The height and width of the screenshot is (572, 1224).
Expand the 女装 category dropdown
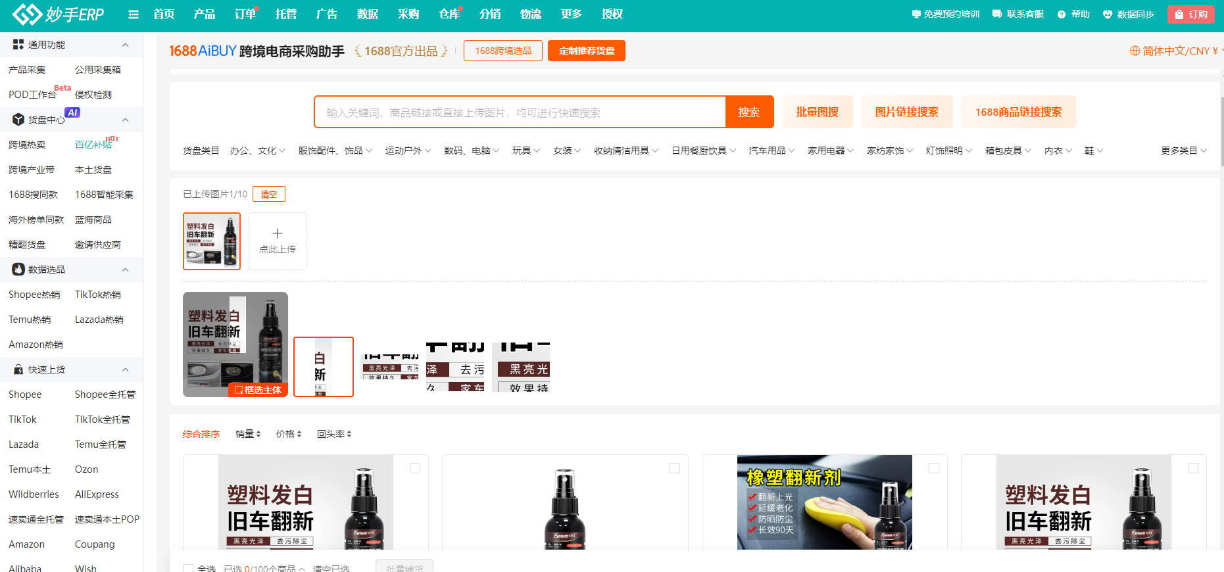point(567,151)
